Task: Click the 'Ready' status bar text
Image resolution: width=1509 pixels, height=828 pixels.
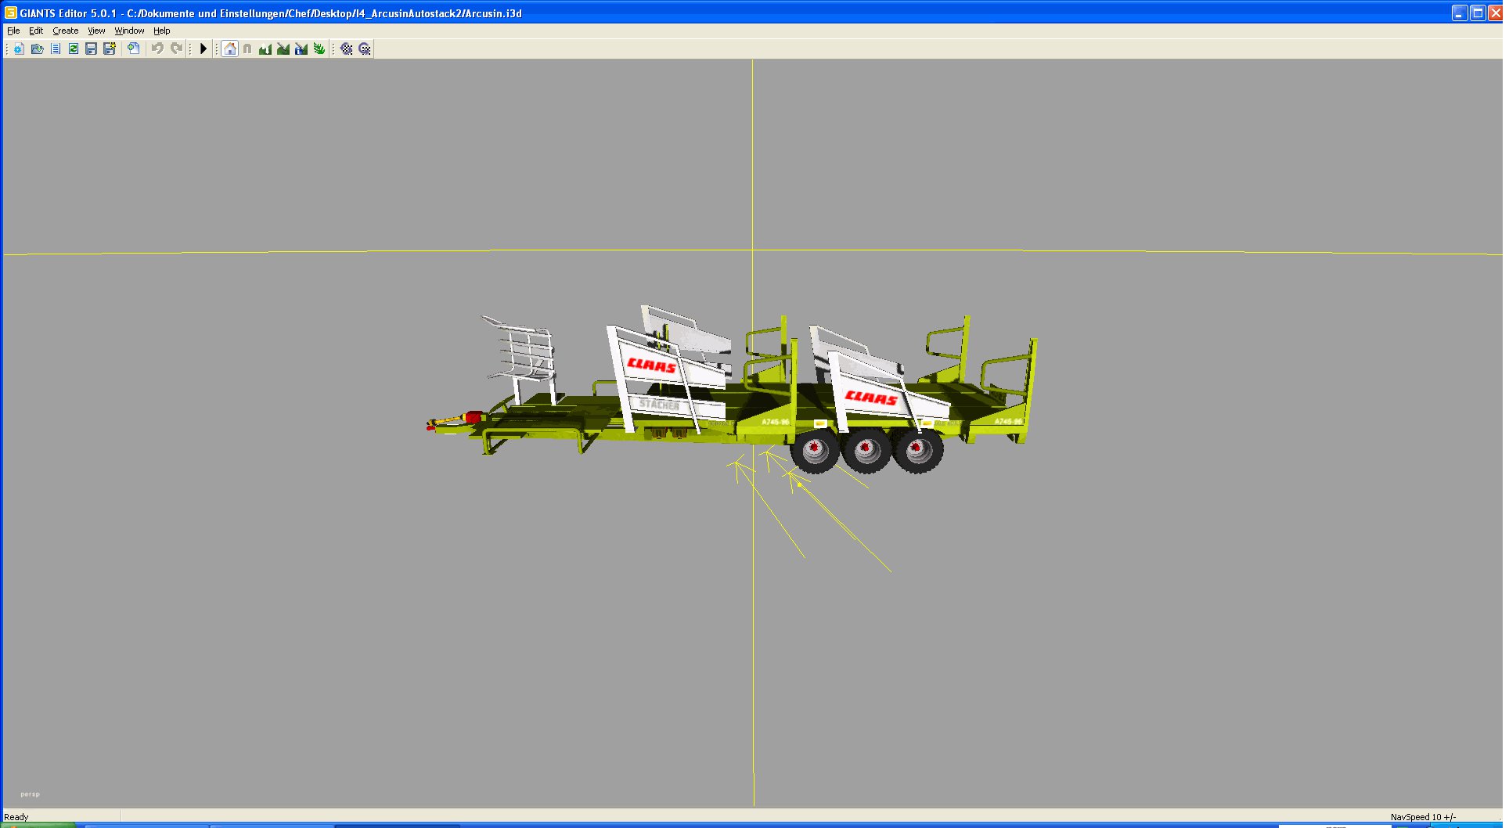Action: coord(16,816)
